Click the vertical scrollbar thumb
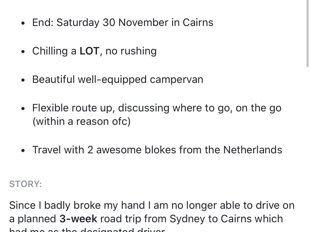Viewport: 311px width, 232px height. 308,34
